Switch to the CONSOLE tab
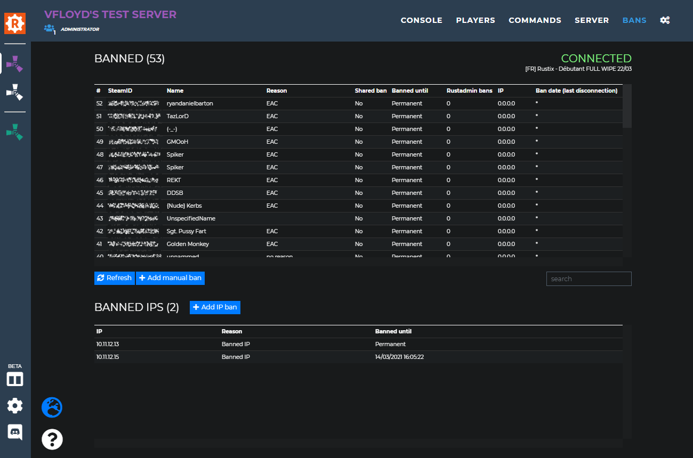Image resolution: width=693 pixels, height=458 pixels. pos(421,20)
